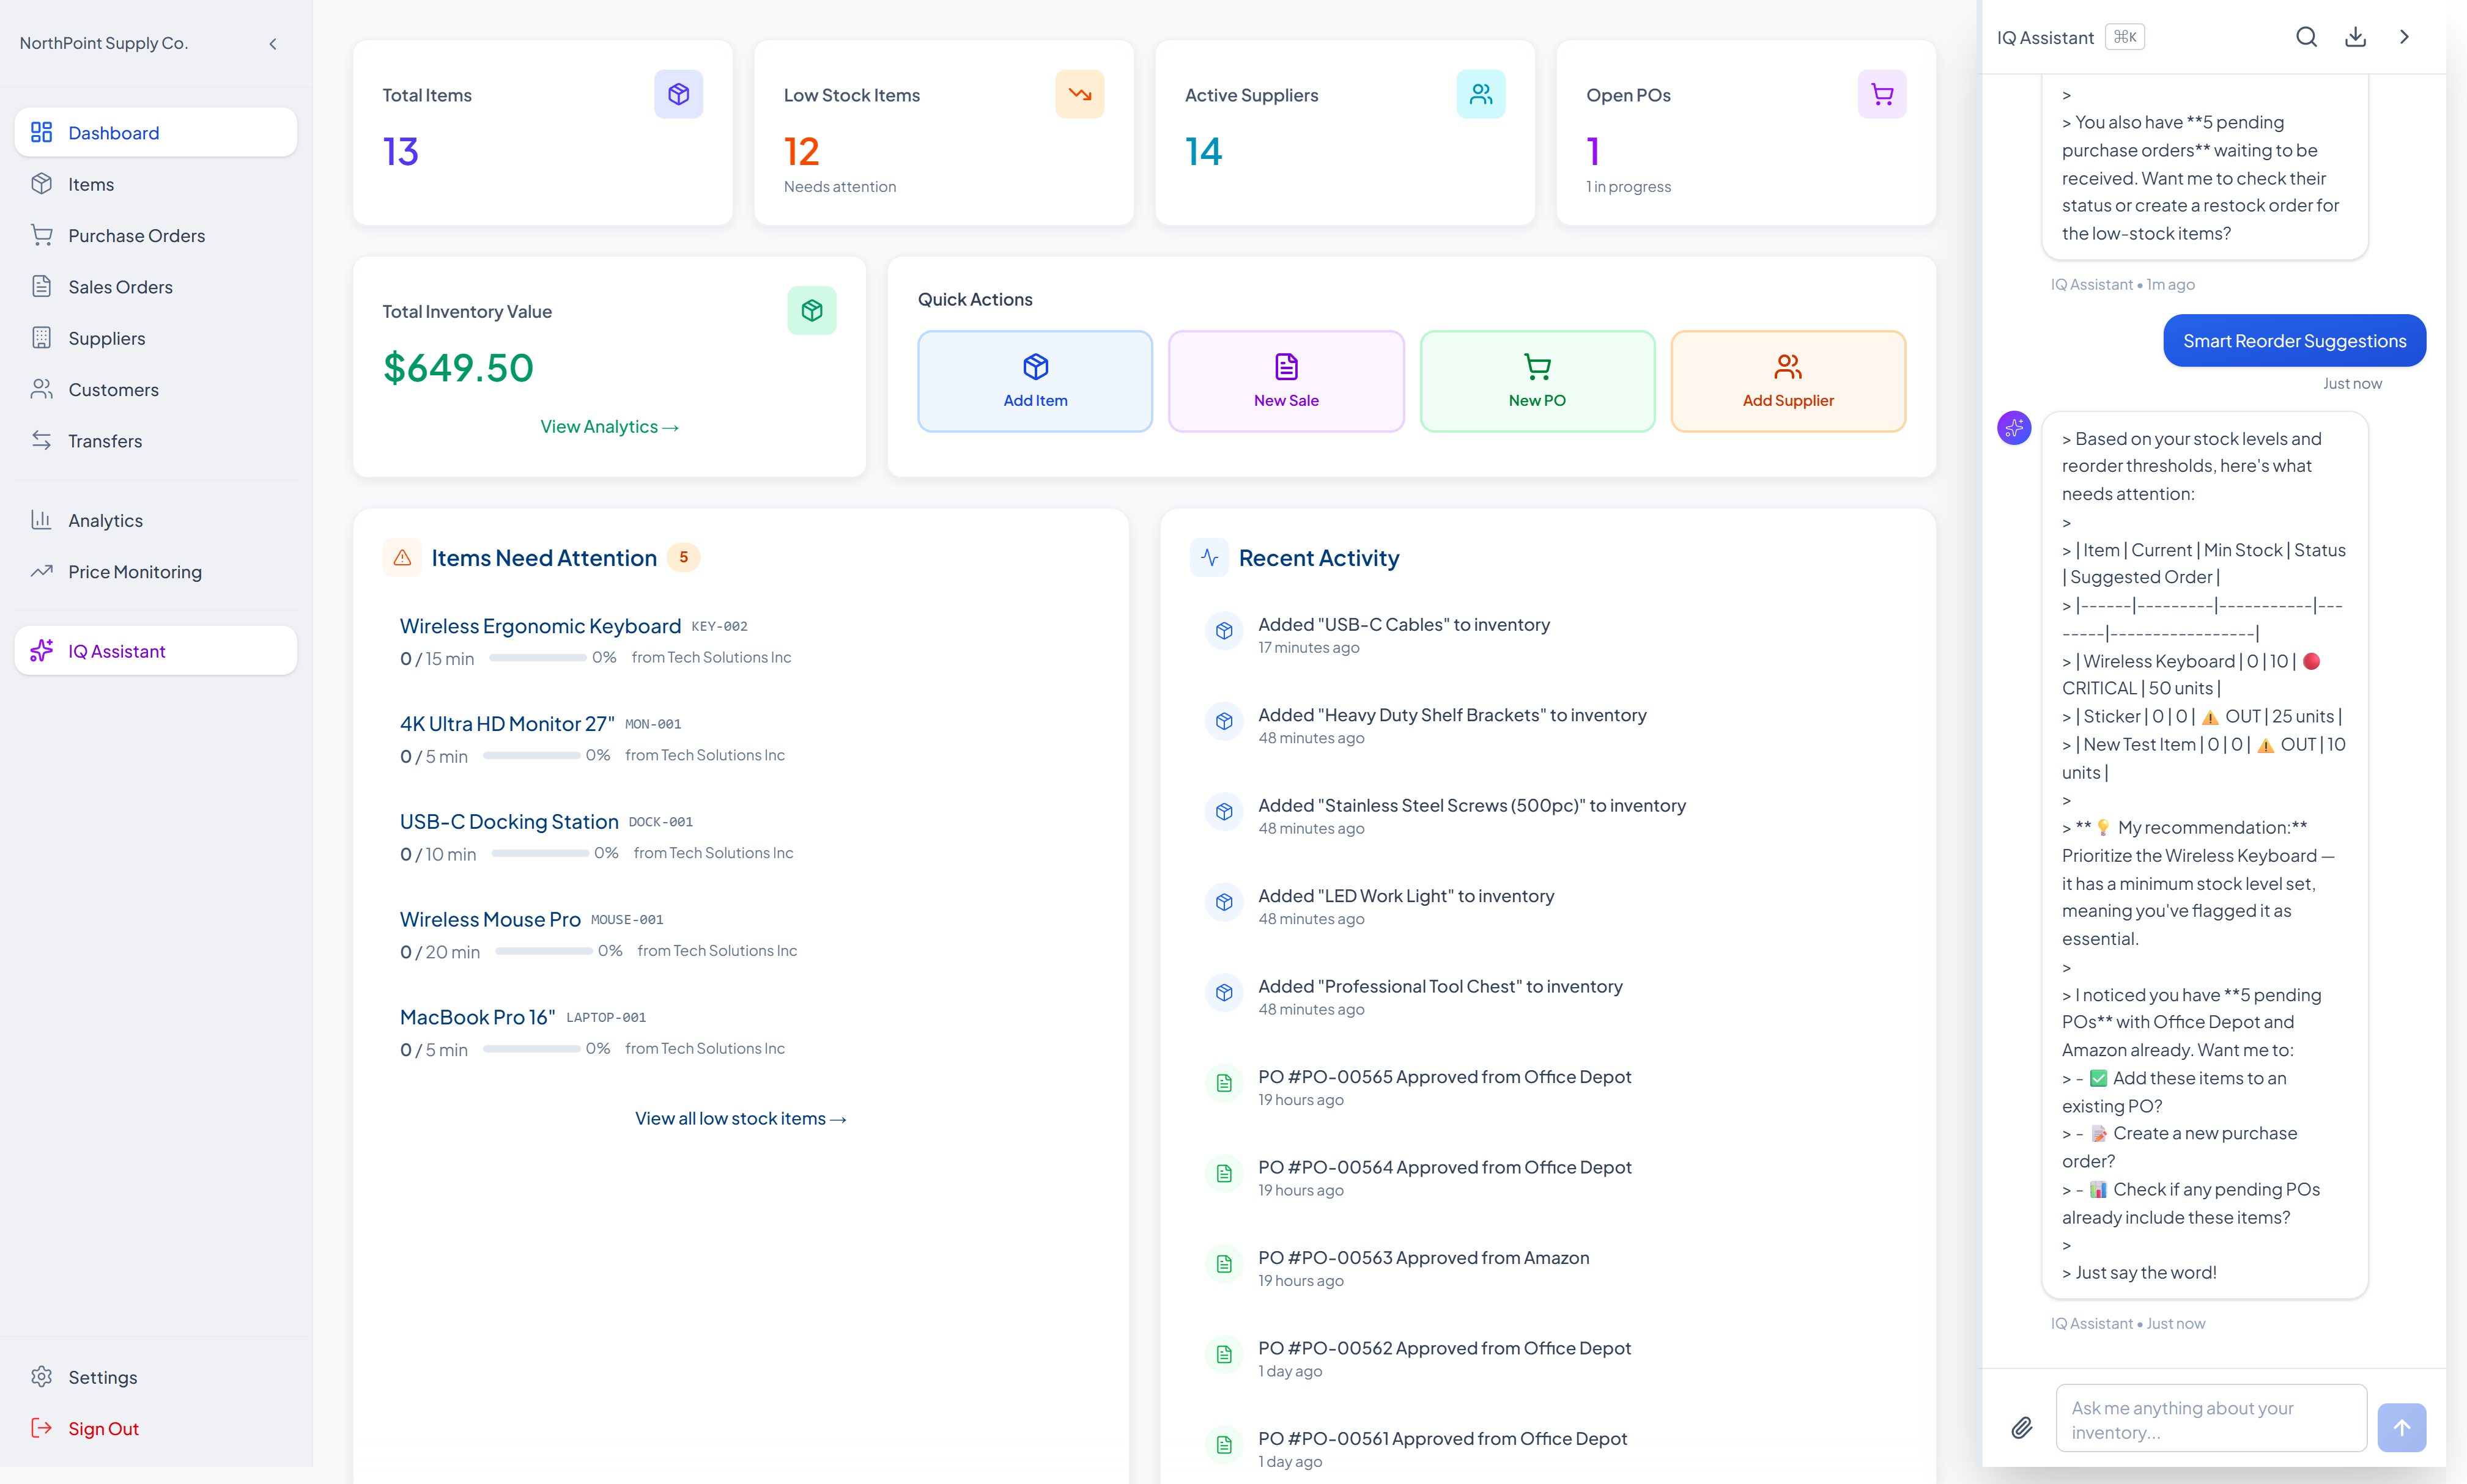Click the Total Inventory Value box icon
The width and height of the screenshot is (2467, 1484).
coord(810,310)
